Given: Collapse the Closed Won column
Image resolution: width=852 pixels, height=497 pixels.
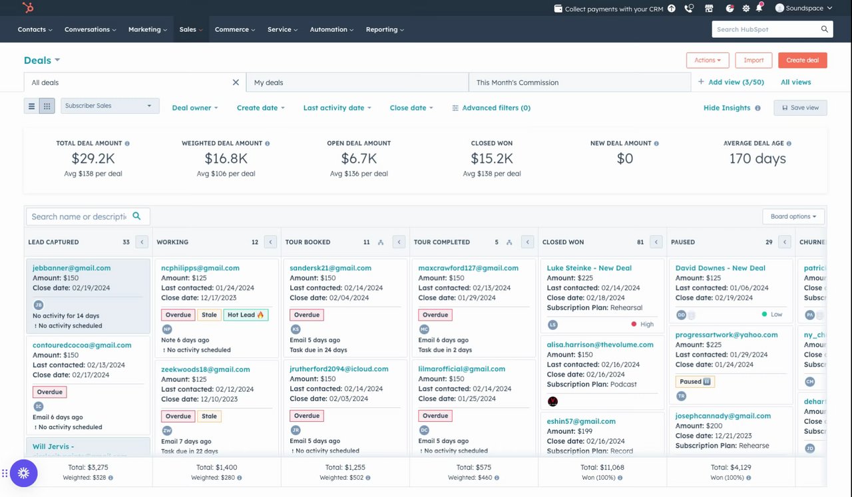Looking at the screenshot, I should click(x=656, y=242).
